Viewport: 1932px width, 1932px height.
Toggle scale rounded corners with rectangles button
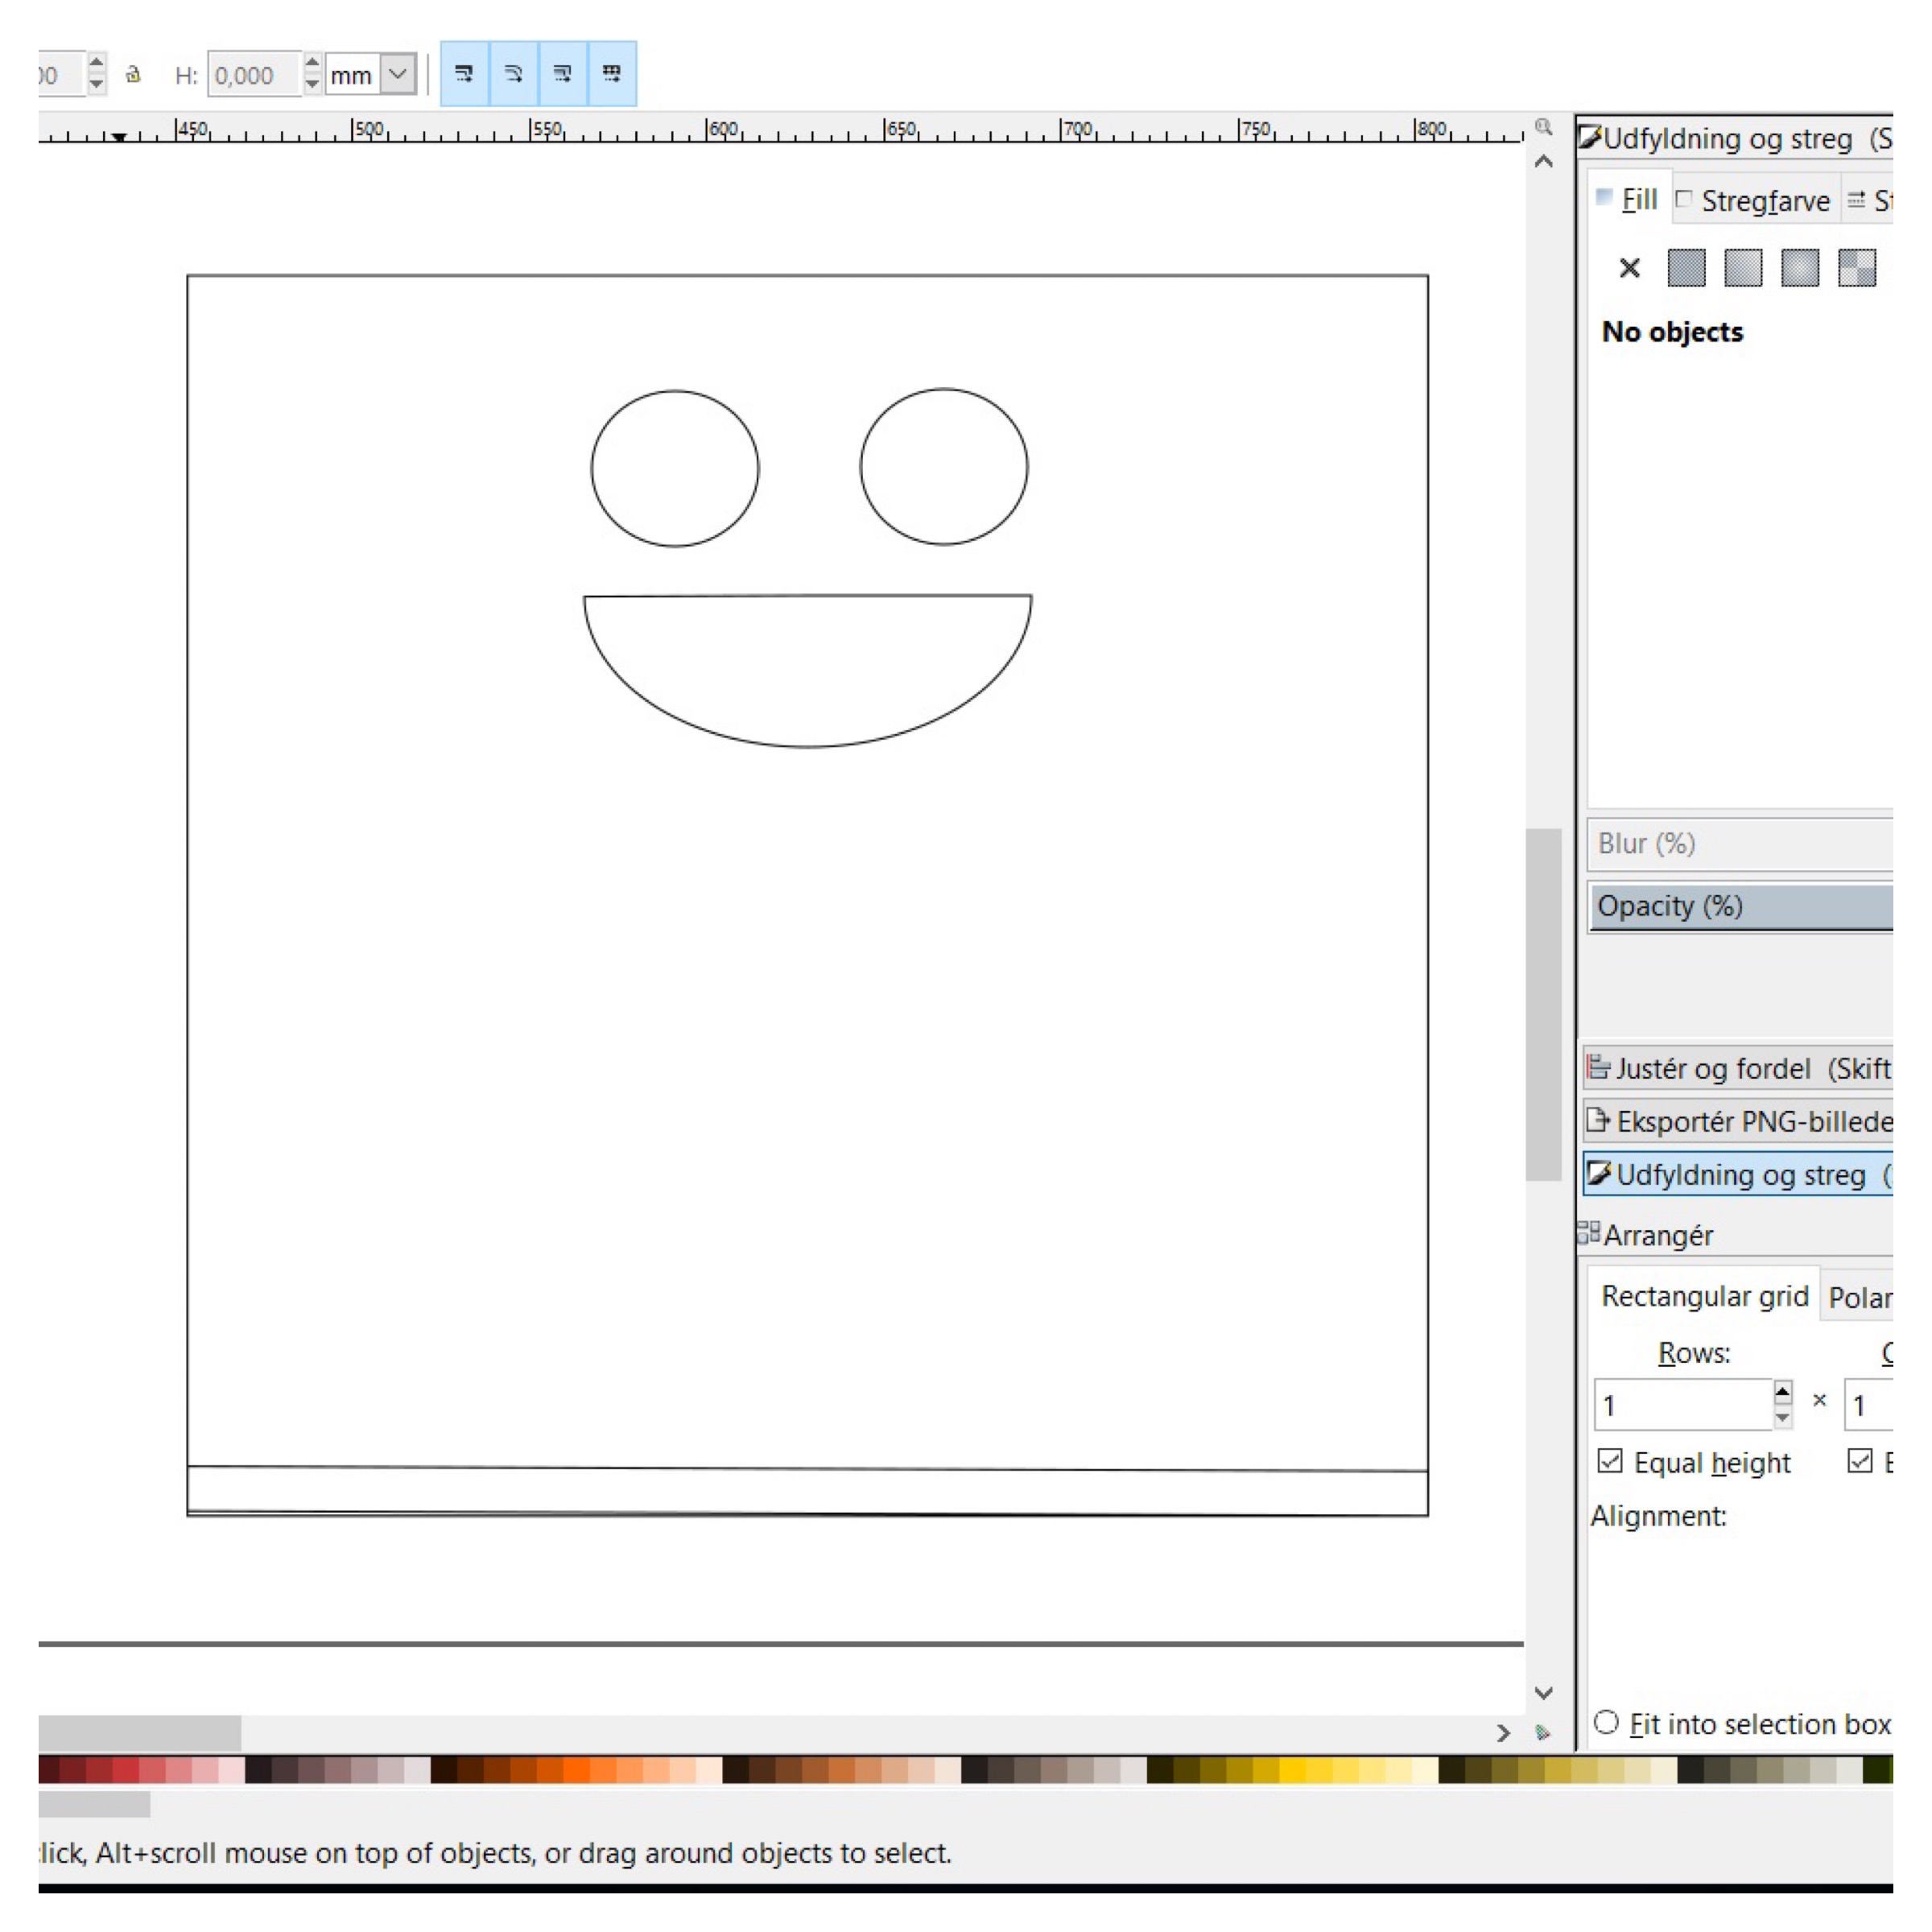pos(513,73)
